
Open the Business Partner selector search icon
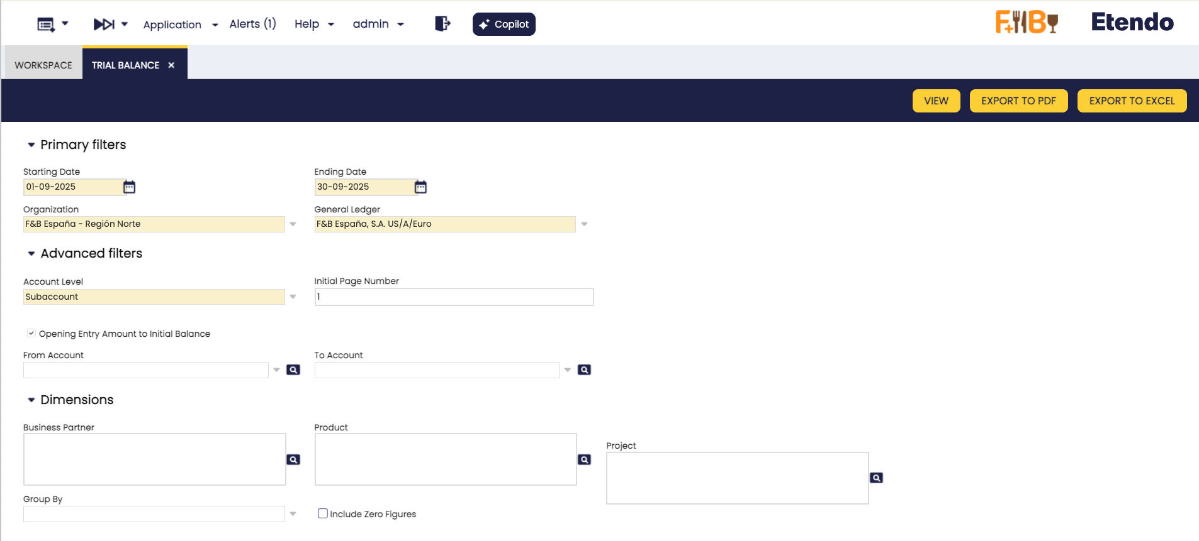293,460
